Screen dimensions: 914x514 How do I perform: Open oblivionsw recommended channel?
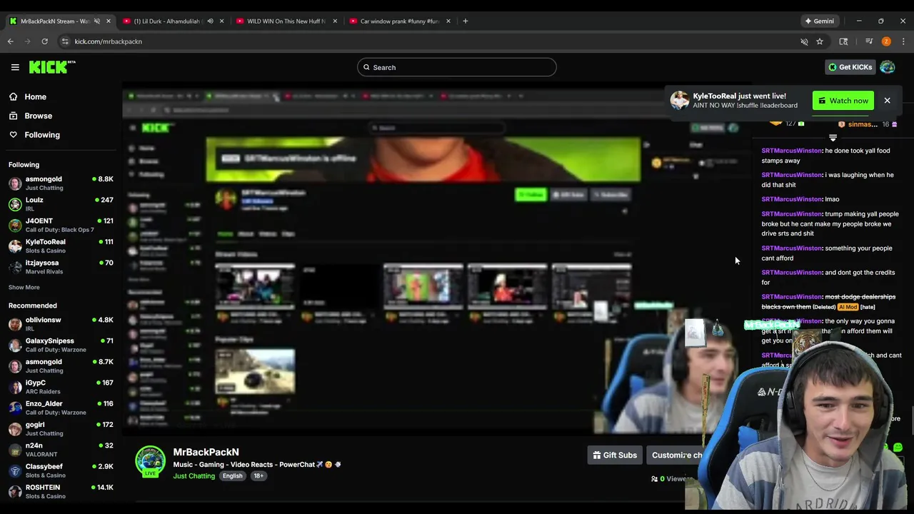coord(60,324)
